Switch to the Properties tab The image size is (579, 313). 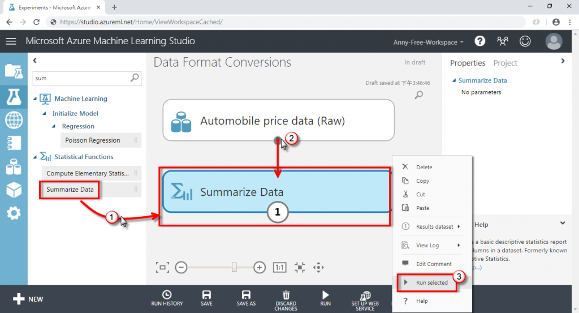pos(468,63)
